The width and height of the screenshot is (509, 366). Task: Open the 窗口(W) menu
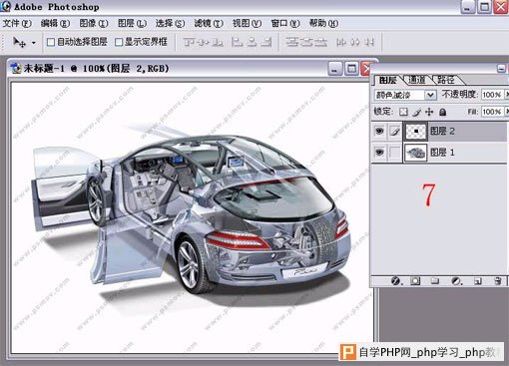[285, 23]
